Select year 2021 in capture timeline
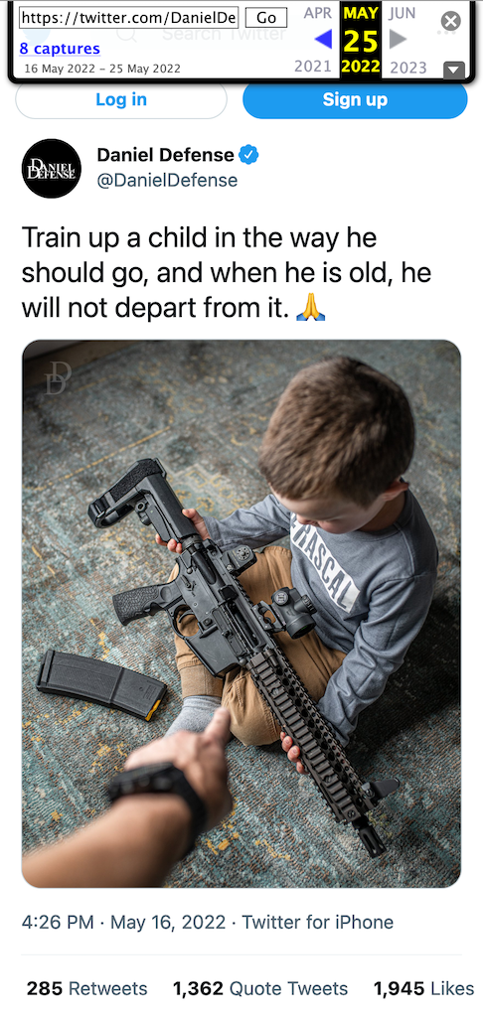The height and width of the screenshot is (1017, 483). 315,68
